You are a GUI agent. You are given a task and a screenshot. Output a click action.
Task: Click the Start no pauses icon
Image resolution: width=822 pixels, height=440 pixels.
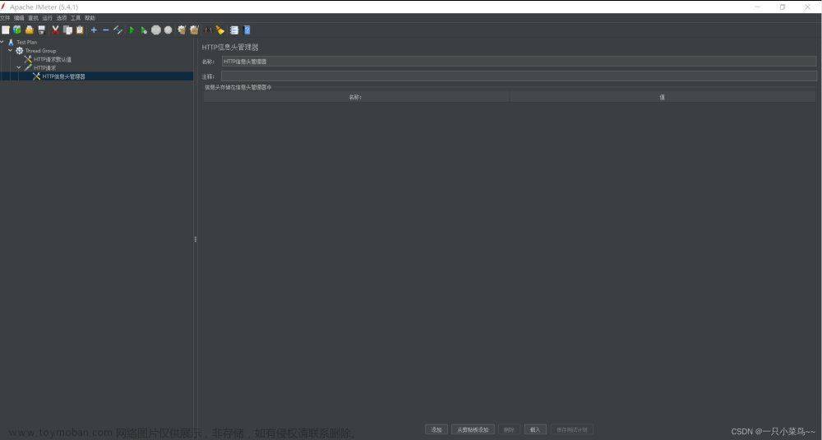pyautogui.click(x=144, y=30)
